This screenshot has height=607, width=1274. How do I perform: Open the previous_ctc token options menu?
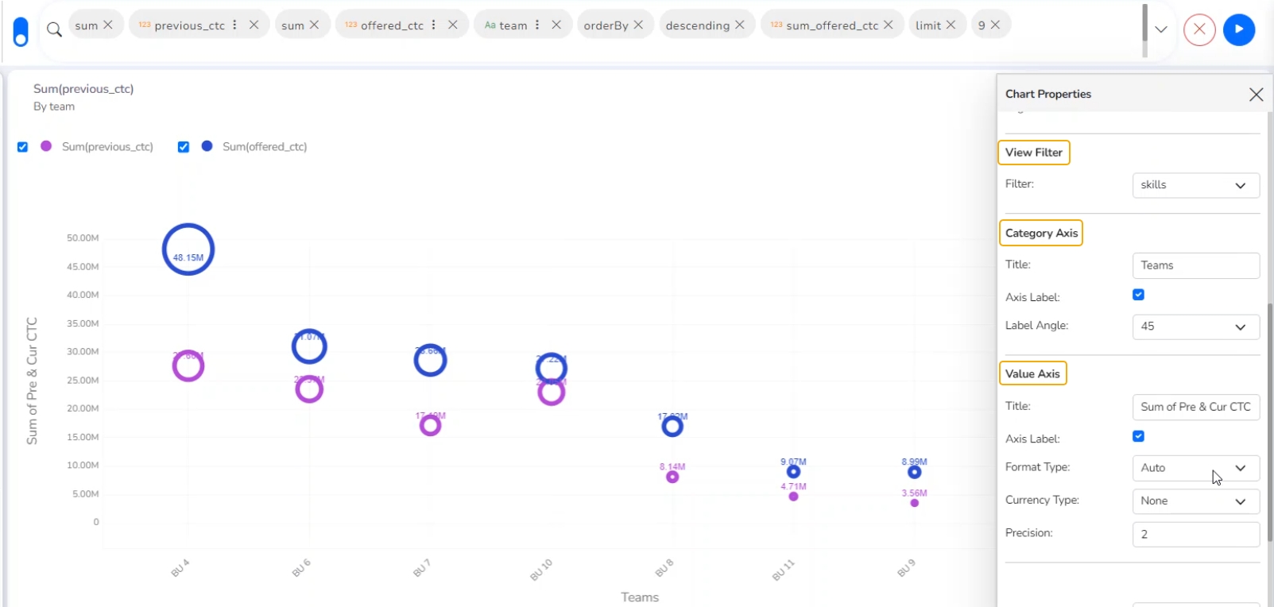[234, 25]
